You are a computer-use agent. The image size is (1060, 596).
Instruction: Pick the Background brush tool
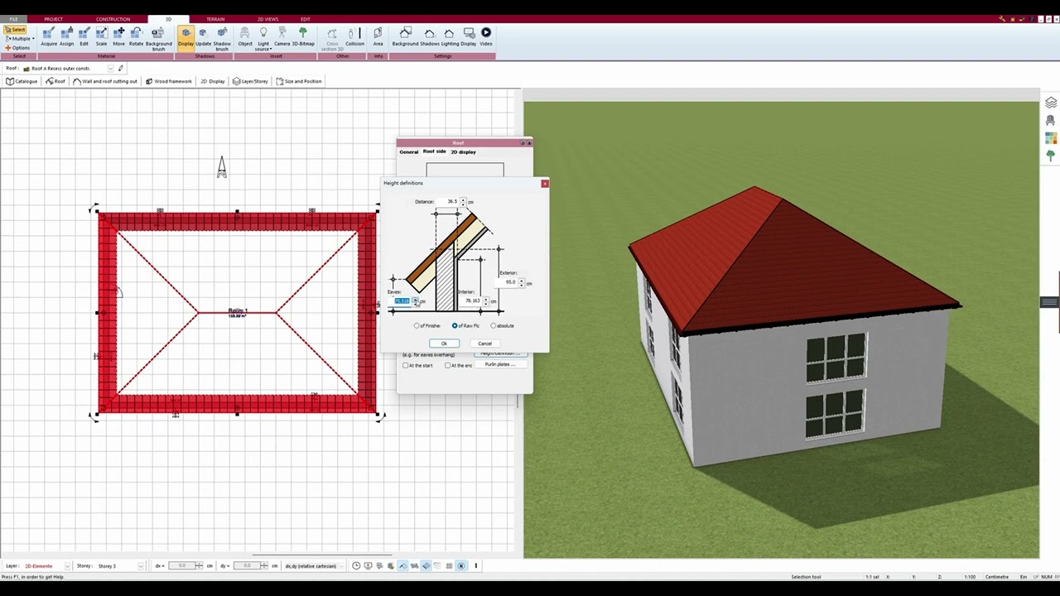tap(158, 38)
